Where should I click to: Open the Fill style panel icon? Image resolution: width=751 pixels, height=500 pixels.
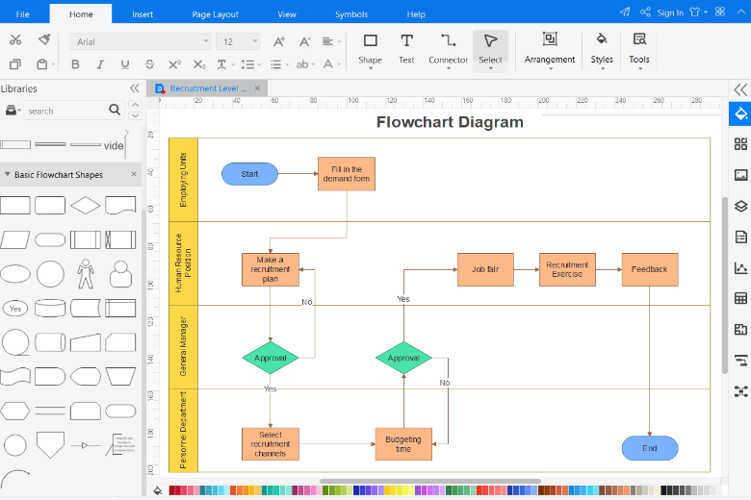(740, 113)
